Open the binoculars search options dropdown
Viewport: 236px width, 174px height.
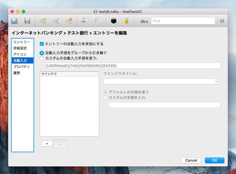(144, 21)
